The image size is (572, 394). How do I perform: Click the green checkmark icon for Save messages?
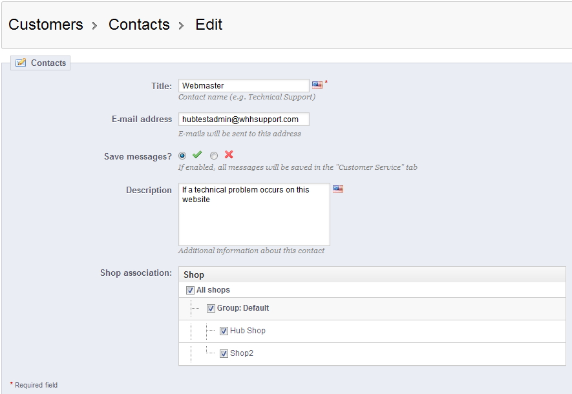[x=197, y=155]
